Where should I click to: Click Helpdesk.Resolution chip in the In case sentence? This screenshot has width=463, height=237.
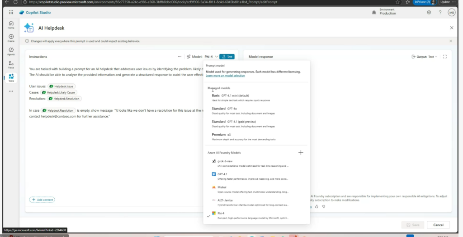click(58, 110)
